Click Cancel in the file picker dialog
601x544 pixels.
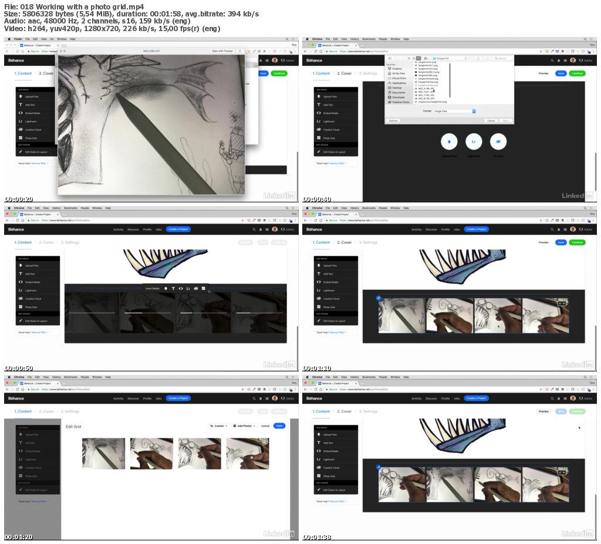(x=491, y=120)
